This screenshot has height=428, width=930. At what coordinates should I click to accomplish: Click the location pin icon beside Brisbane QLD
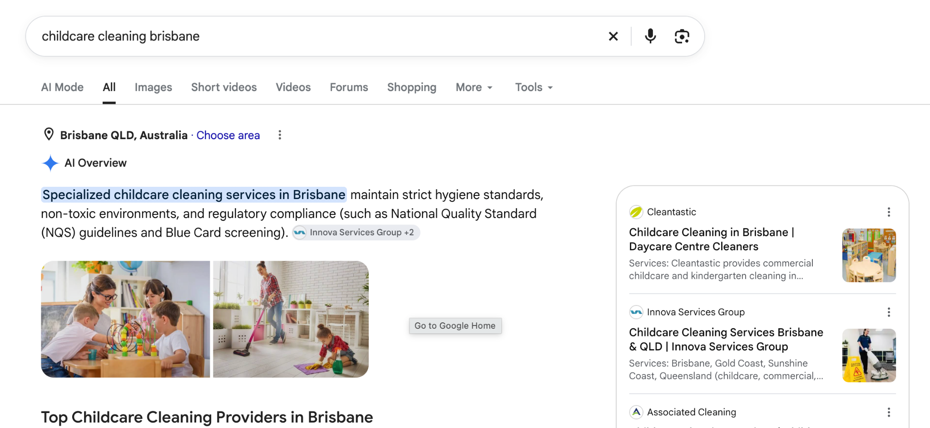click(x=49, y=135)
